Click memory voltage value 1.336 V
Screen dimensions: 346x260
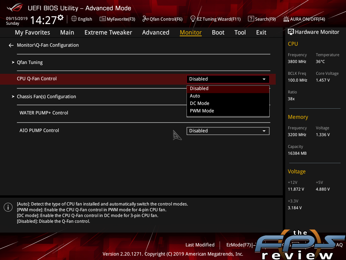point(323,135)
